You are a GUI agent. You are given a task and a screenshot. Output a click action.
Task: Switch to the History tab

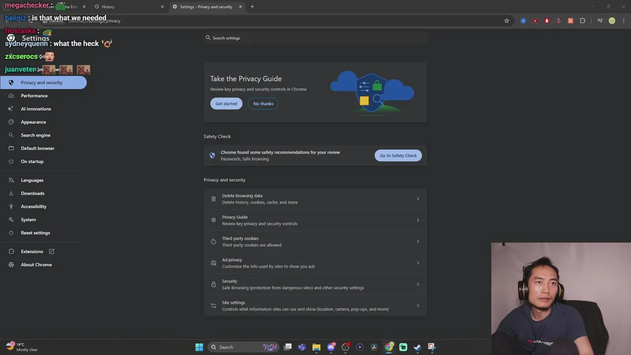click(128, 7)
